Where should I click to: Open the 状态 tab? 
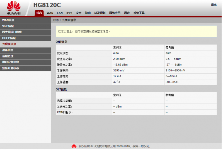pyautogui.click(x=39, y=13)
